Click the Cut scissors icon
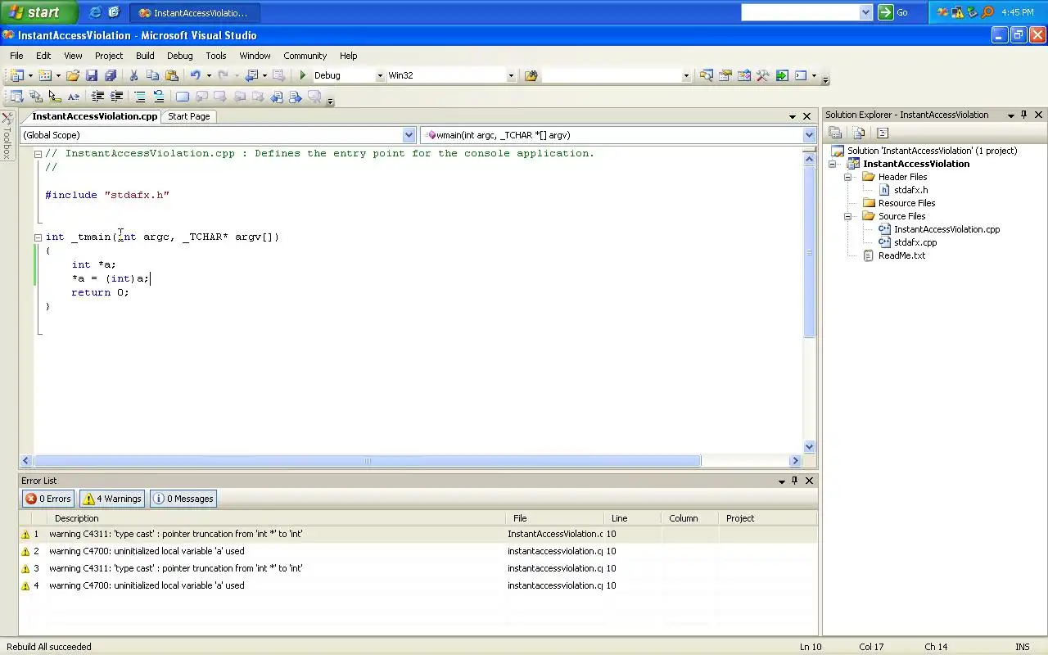The image size is (1048, 655). coord(133,75)
